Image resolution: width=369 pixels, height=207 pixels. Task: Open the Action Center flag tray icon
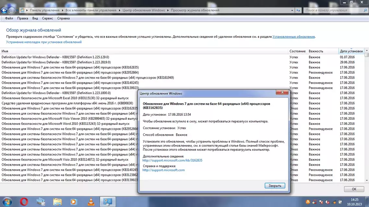pos(321,202)
